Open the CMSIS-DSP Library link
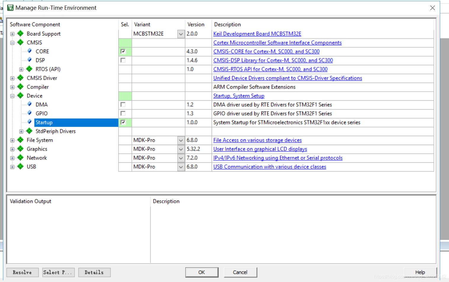 pos(273,60)
